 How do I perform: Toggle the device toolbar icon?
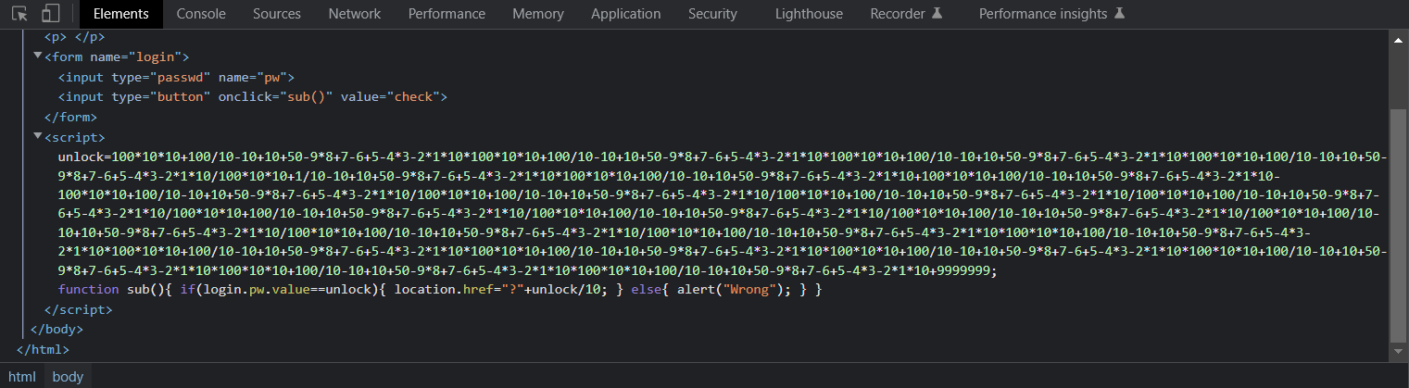[x=50, y=14]
